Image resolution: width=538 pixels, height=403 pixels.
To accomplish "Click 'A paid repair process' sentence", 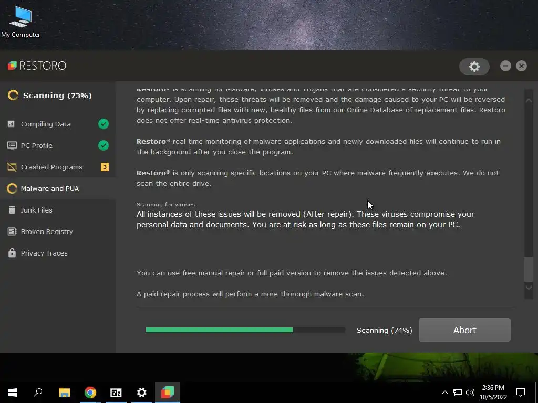I will (x=250, y=294).
